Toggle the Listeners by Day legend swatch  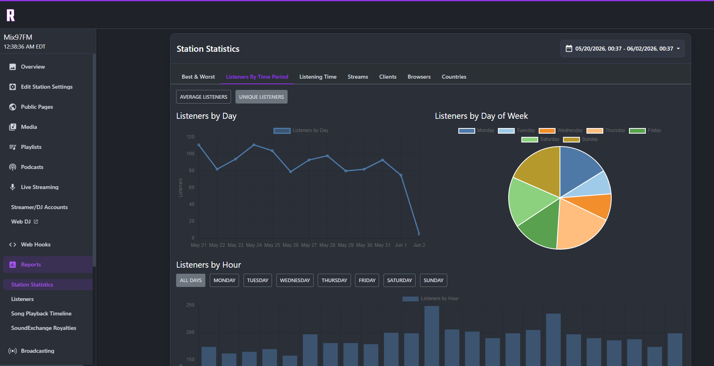pyautogui.click(x=282, y=130)
